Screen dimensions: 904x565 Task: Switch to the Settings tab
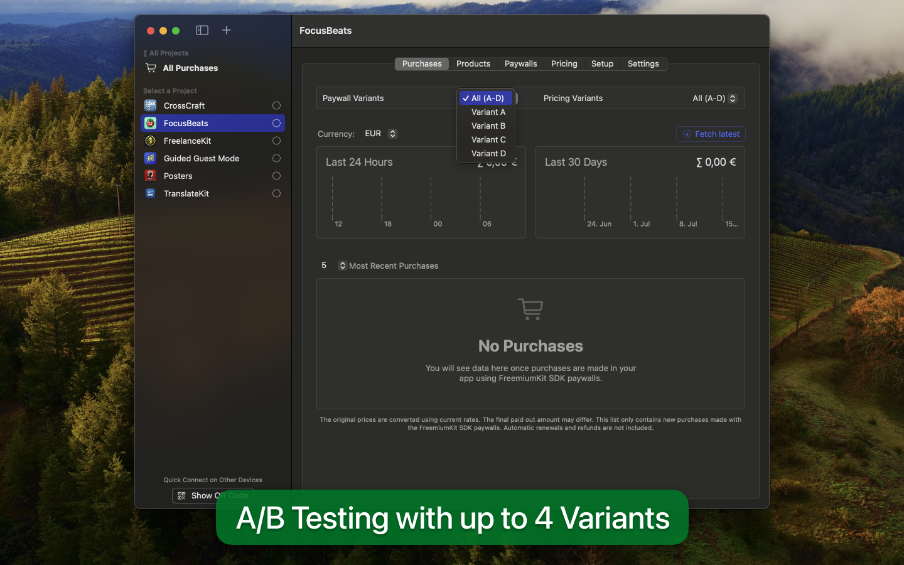coord(643,63)
